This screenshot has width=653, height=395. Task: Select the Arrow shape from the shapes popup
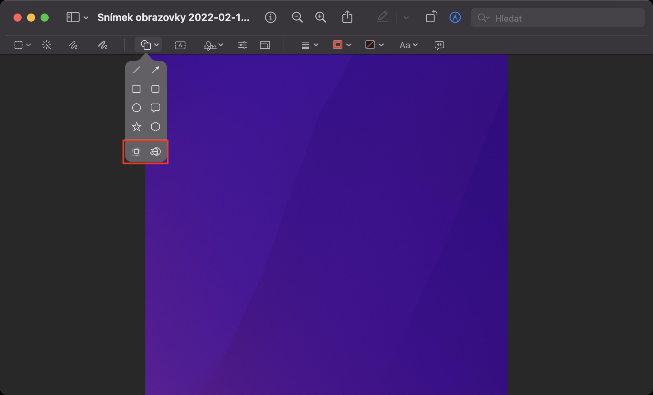click(x=155, y=70)
